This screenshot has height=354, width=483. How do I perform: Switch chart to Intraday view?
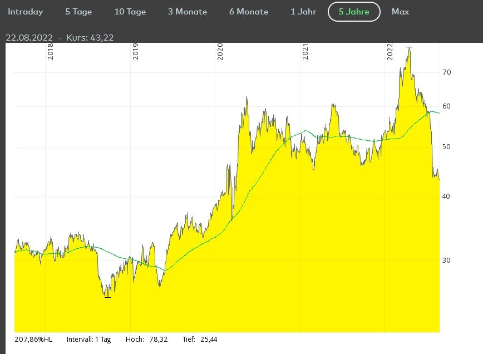[25, 12]
